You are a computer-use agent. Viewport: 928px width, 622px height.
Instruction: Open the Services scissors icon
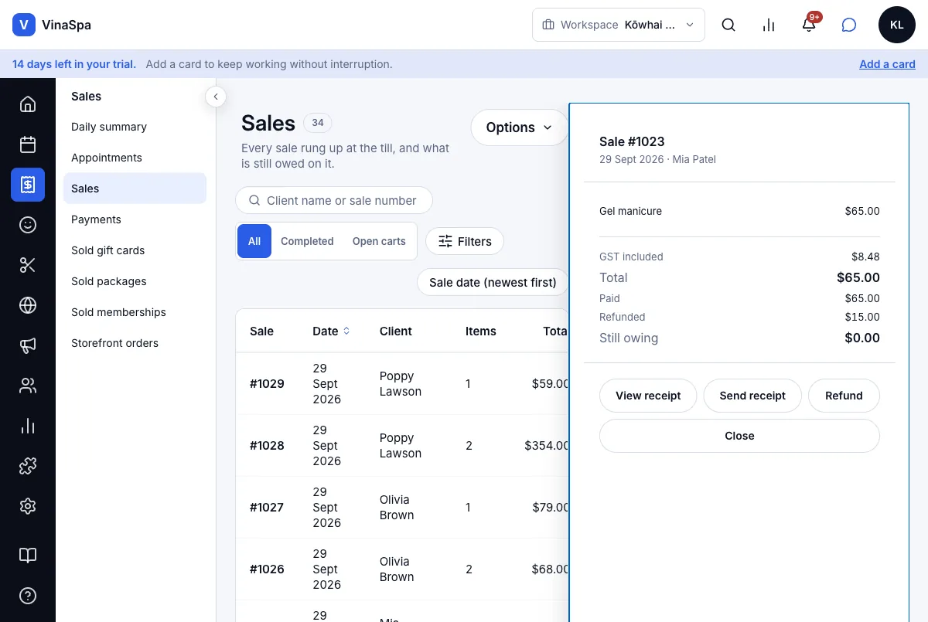click(28, 265)
